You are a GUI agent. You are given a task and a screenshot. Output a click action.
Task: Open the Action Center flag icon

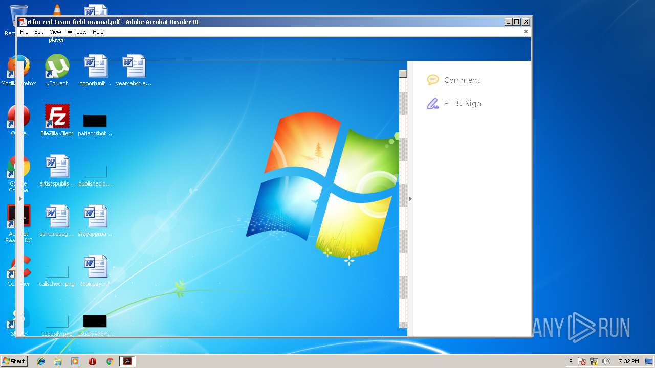pos(582,362)
